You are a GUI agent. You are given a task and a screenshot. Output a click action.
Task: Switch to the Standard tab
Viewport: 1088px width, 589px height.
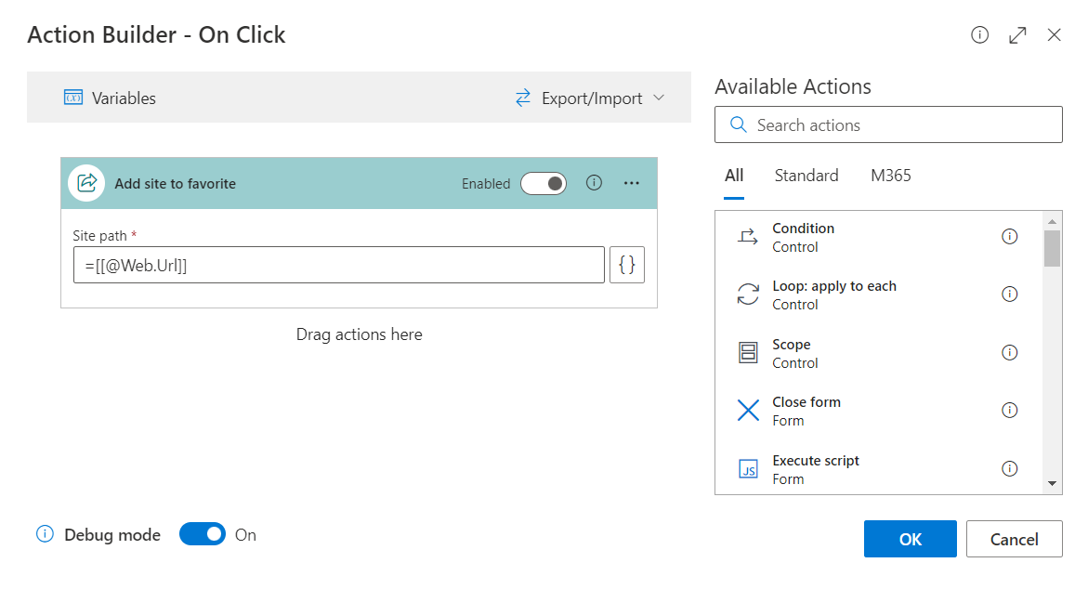point(806,176)
